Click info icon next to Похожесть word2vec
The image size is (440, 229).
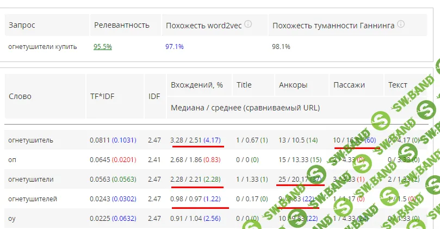[x=248, y=24]
